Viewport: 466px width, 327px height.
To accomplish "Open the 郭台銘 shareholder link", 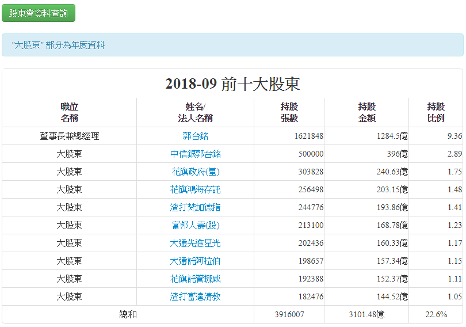I will click(x=196, y=136).
